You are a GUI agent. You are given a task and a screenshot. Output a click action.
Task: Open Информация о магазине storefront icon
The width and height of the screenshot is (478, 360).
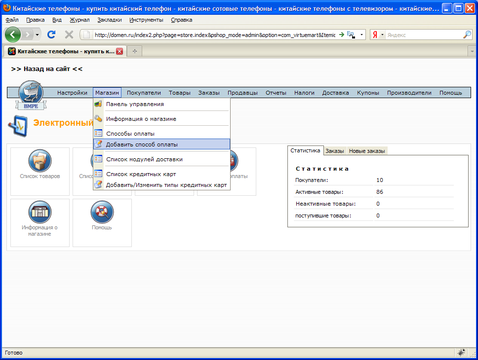(40, 212)
